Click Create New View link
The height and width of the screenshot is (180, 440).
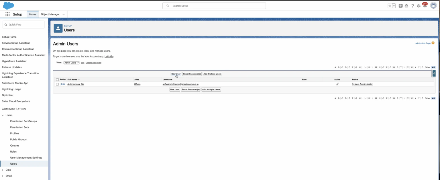tap(94, 63)
